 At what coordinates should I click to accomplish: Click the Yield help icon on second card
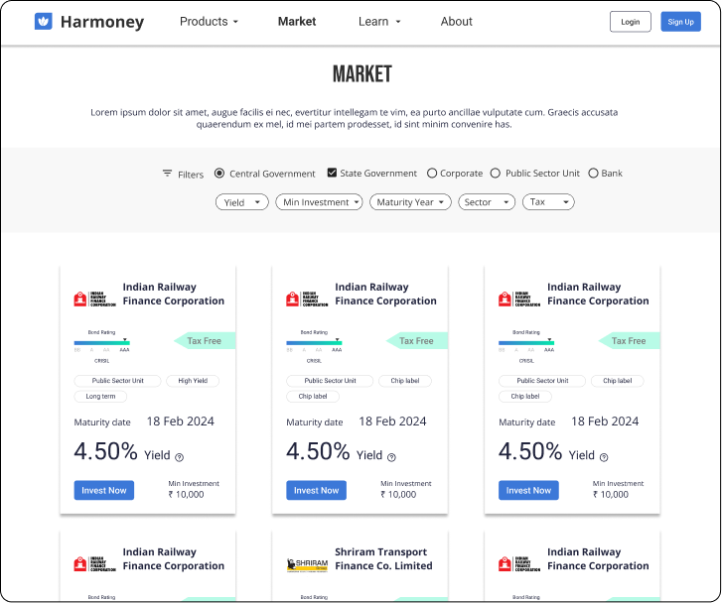391,457
